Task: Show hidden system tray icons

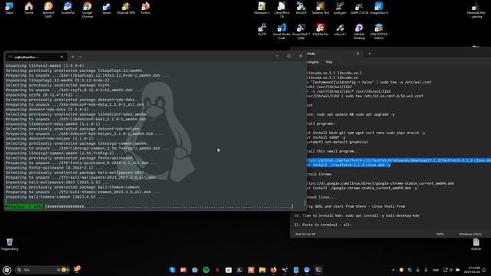Action: pos(394,270)
